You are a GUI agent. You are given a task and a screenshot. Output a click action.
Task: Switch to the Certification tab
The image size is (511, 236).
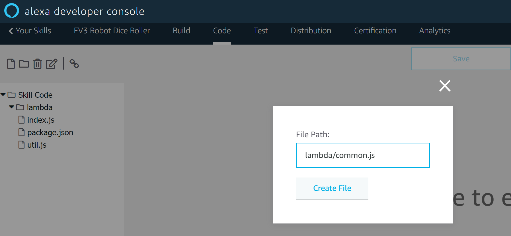coord(375,31)
